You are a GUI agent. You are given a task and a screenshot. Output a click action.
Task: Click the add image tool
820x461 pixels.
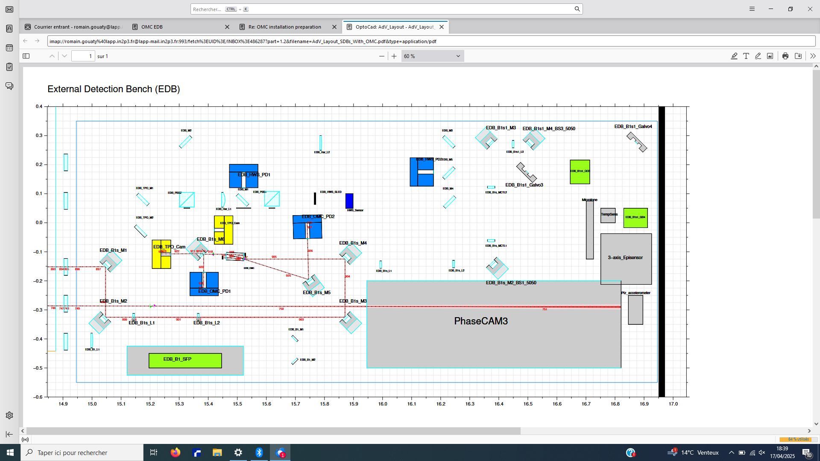coord(770,56)
